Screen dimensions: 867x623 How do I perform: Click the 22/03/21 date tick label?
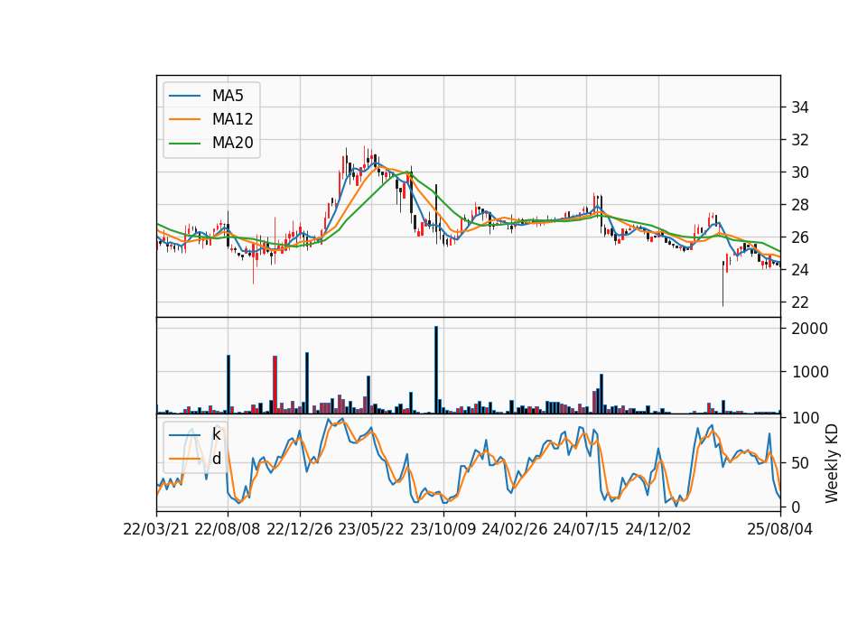coord(156,529)
